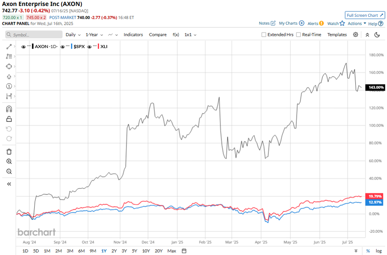Delete drawings with the trash icon
This screenshot has height=255, width=387.
(x=9, y=152)
